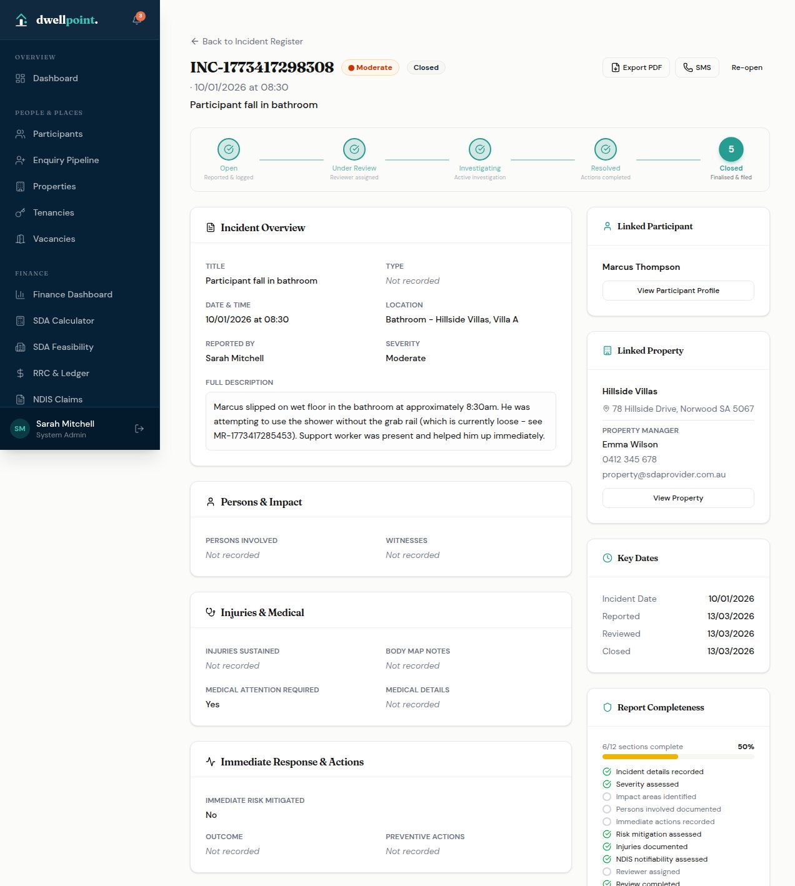Click the Finance Dashboard chart icon
This screenshot has width=795, height=886.
click(x=20, y=294)
